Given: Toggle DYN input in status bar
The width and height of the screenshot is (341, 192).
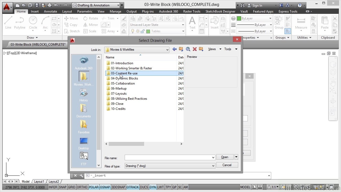Looking at the screenshot, I should (153, 187).
